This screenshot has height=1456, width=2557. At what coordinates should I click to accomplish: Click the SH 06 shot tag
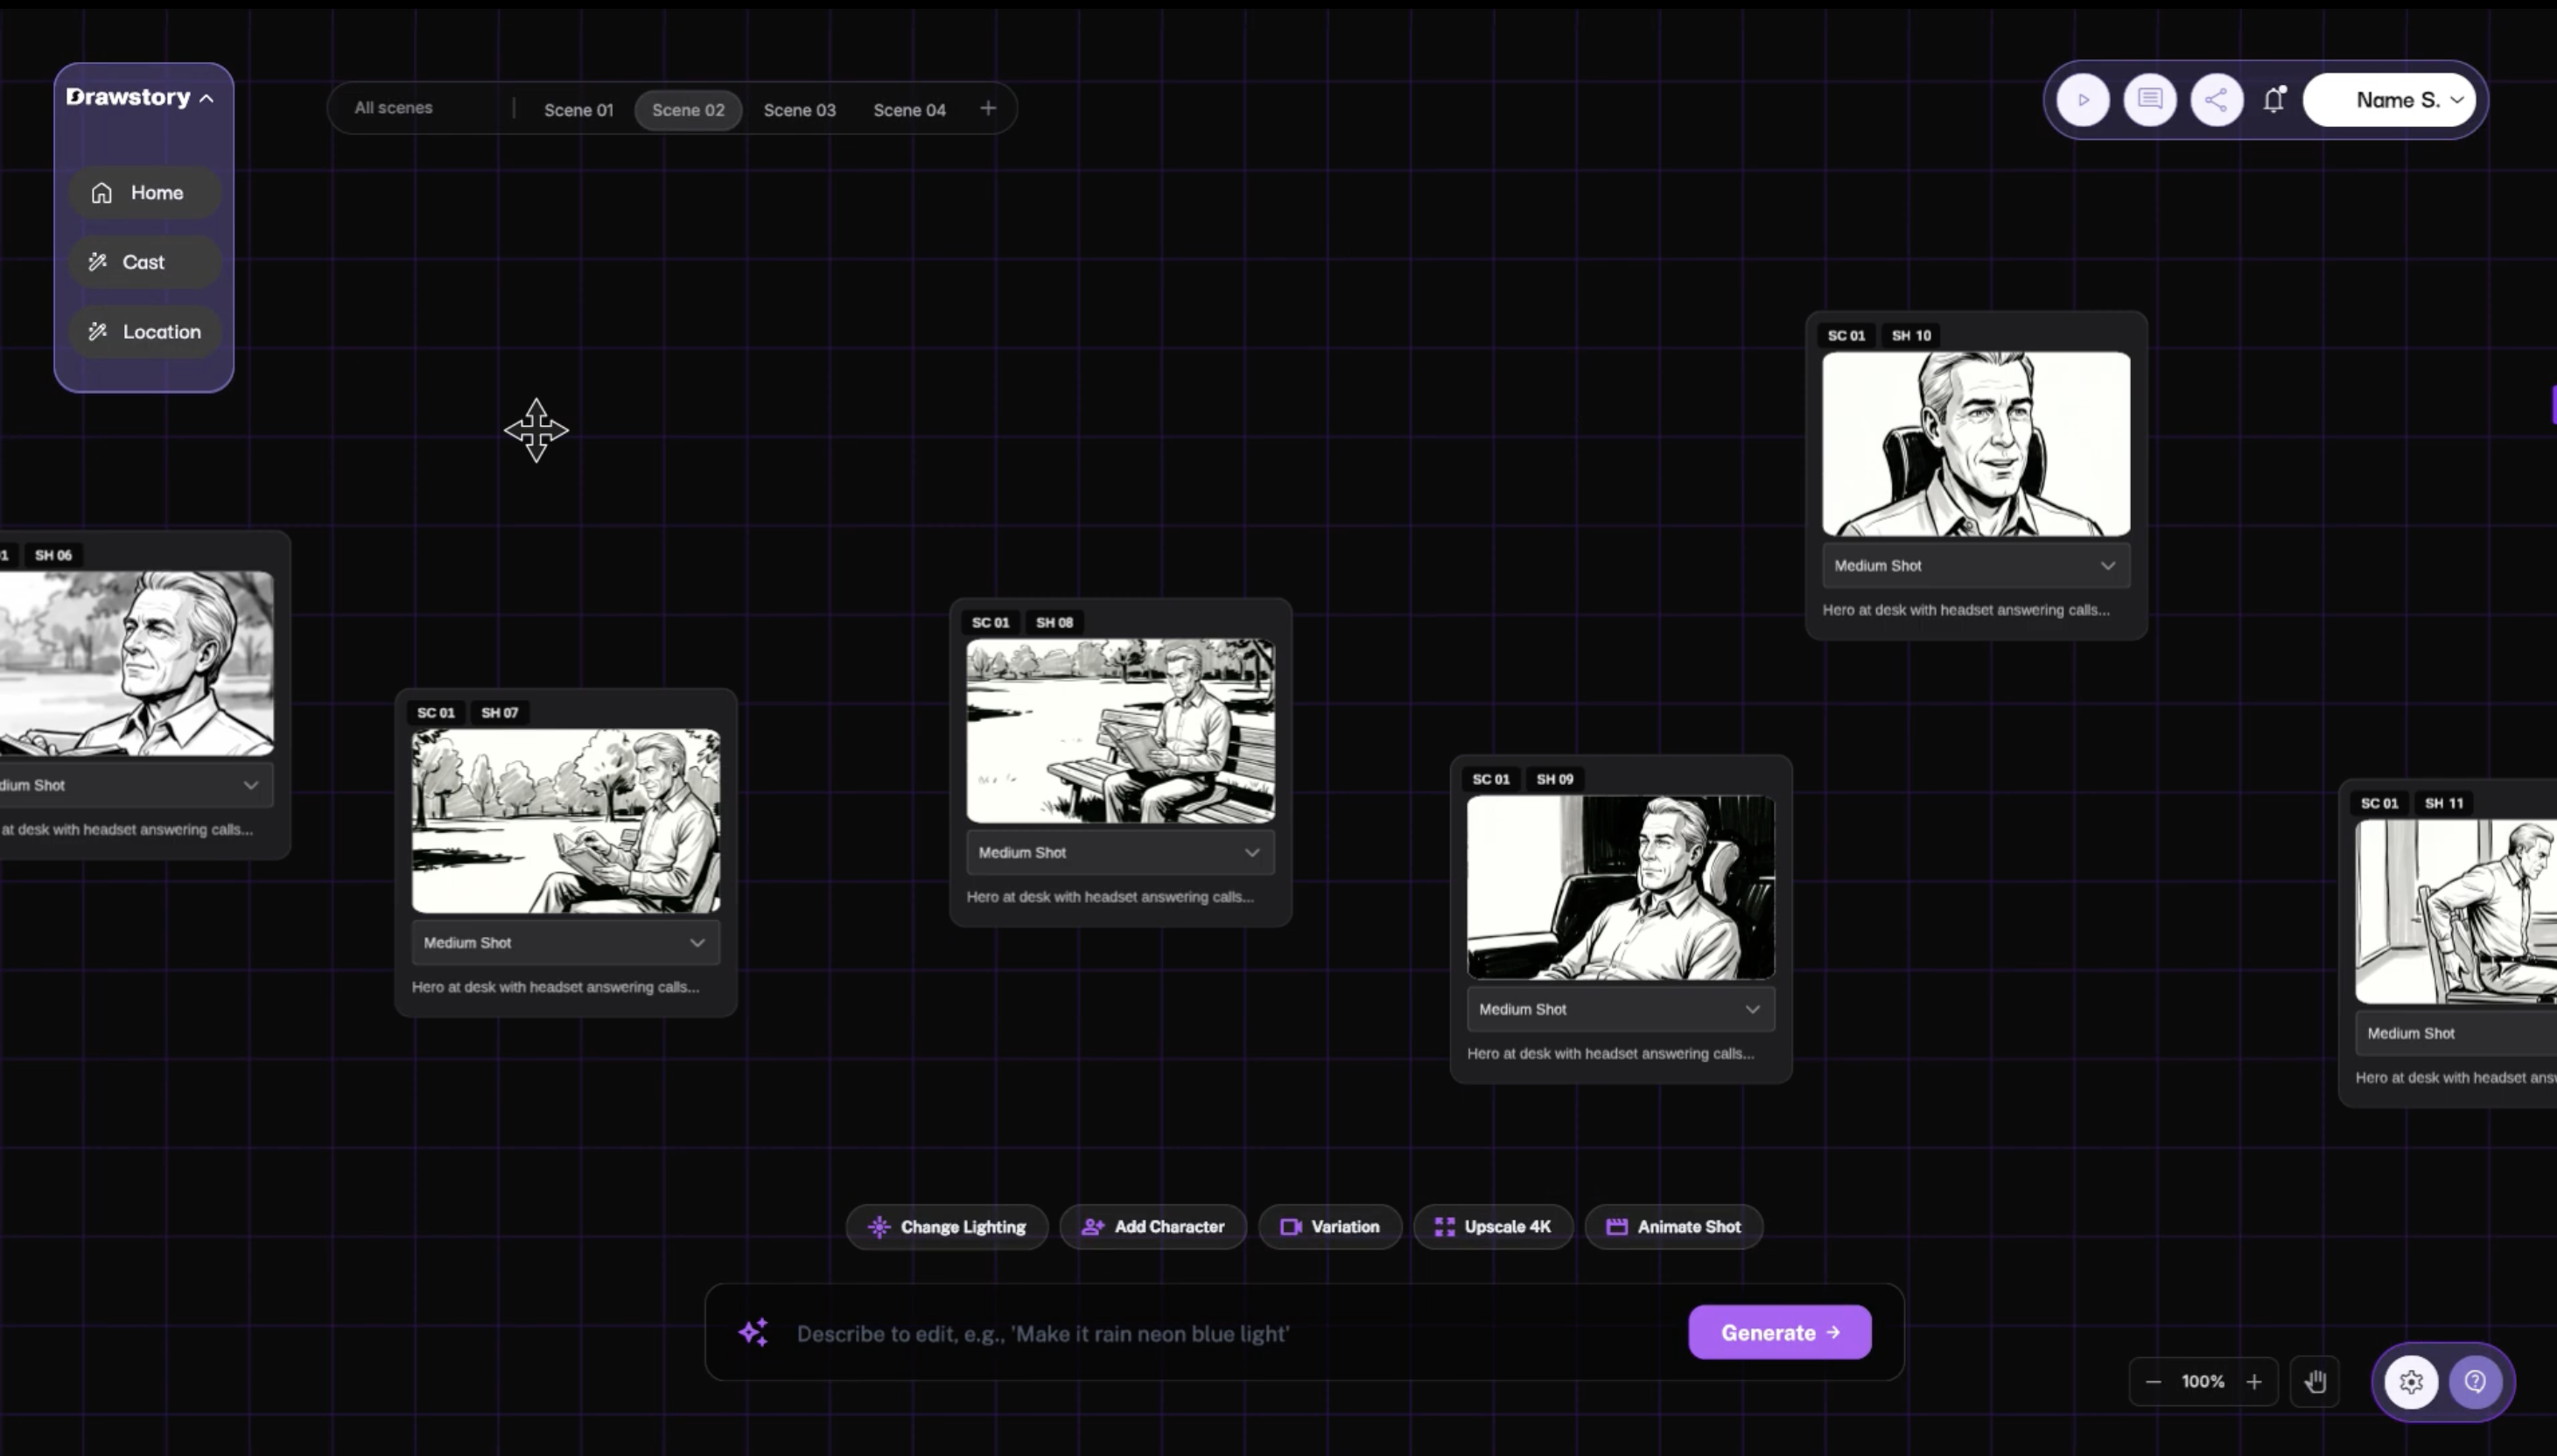point(54,556)
